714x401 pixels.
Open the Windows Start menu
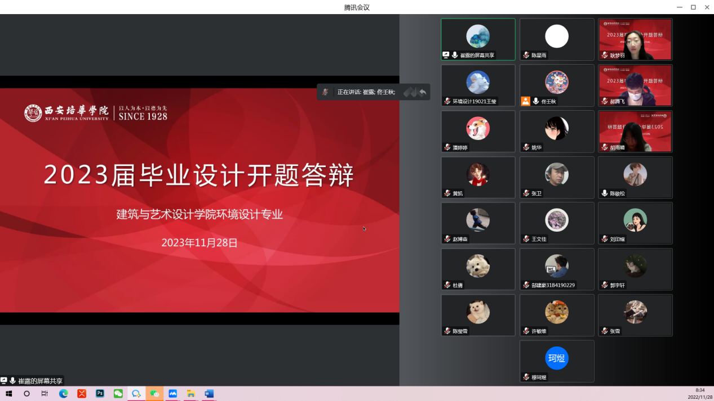coord(9,394)
